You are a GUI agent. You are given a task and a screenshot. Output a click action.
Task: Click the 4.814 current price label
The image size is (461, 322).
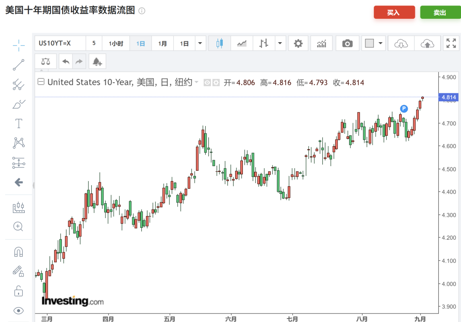coord(448,98)
